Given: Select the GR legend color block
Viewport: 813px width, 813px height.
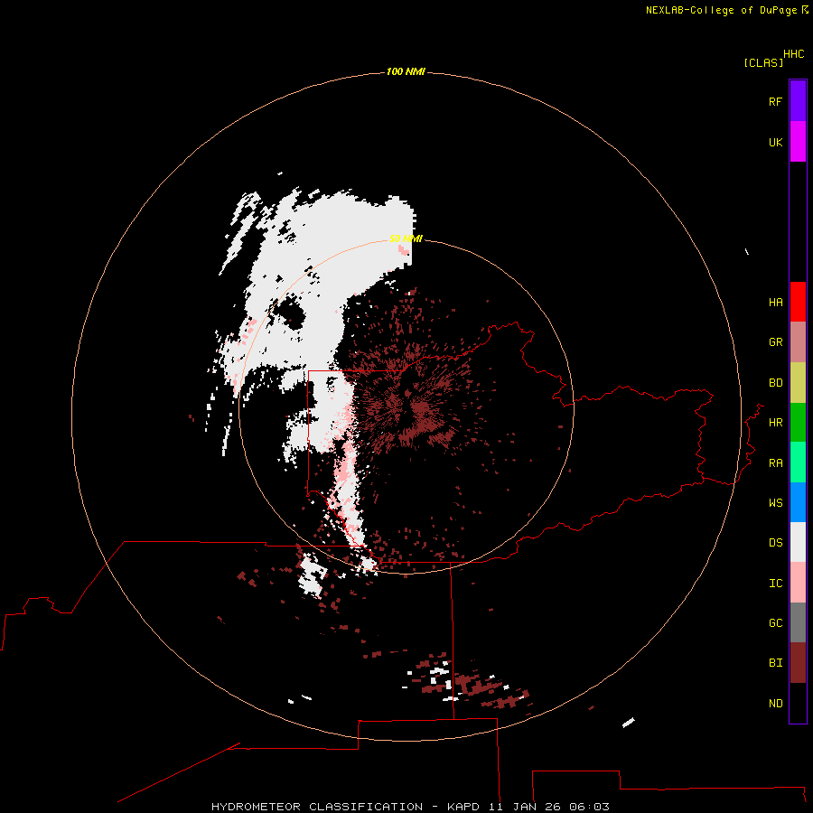Looking at the screenshot, I should click(x=798, y=342).
